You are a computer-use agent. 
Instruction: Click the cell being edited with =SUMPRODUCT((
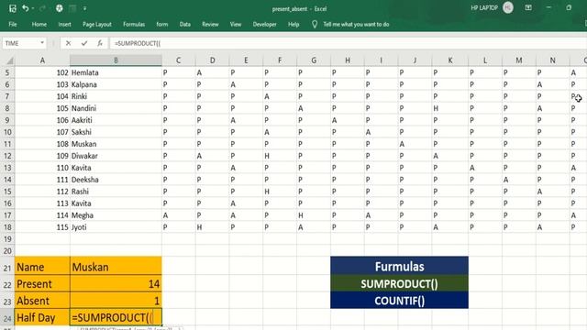pyautogui.click(x=116, y=317)
